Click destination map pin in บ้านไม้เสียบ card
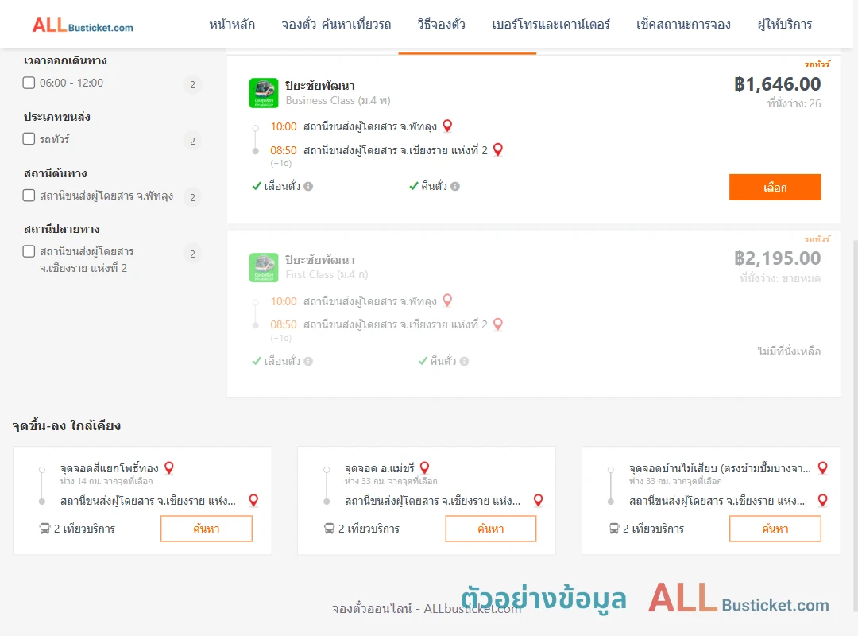The width and height of the screenshot is (858, 636). pyautogui.click(x=822, y=500)
